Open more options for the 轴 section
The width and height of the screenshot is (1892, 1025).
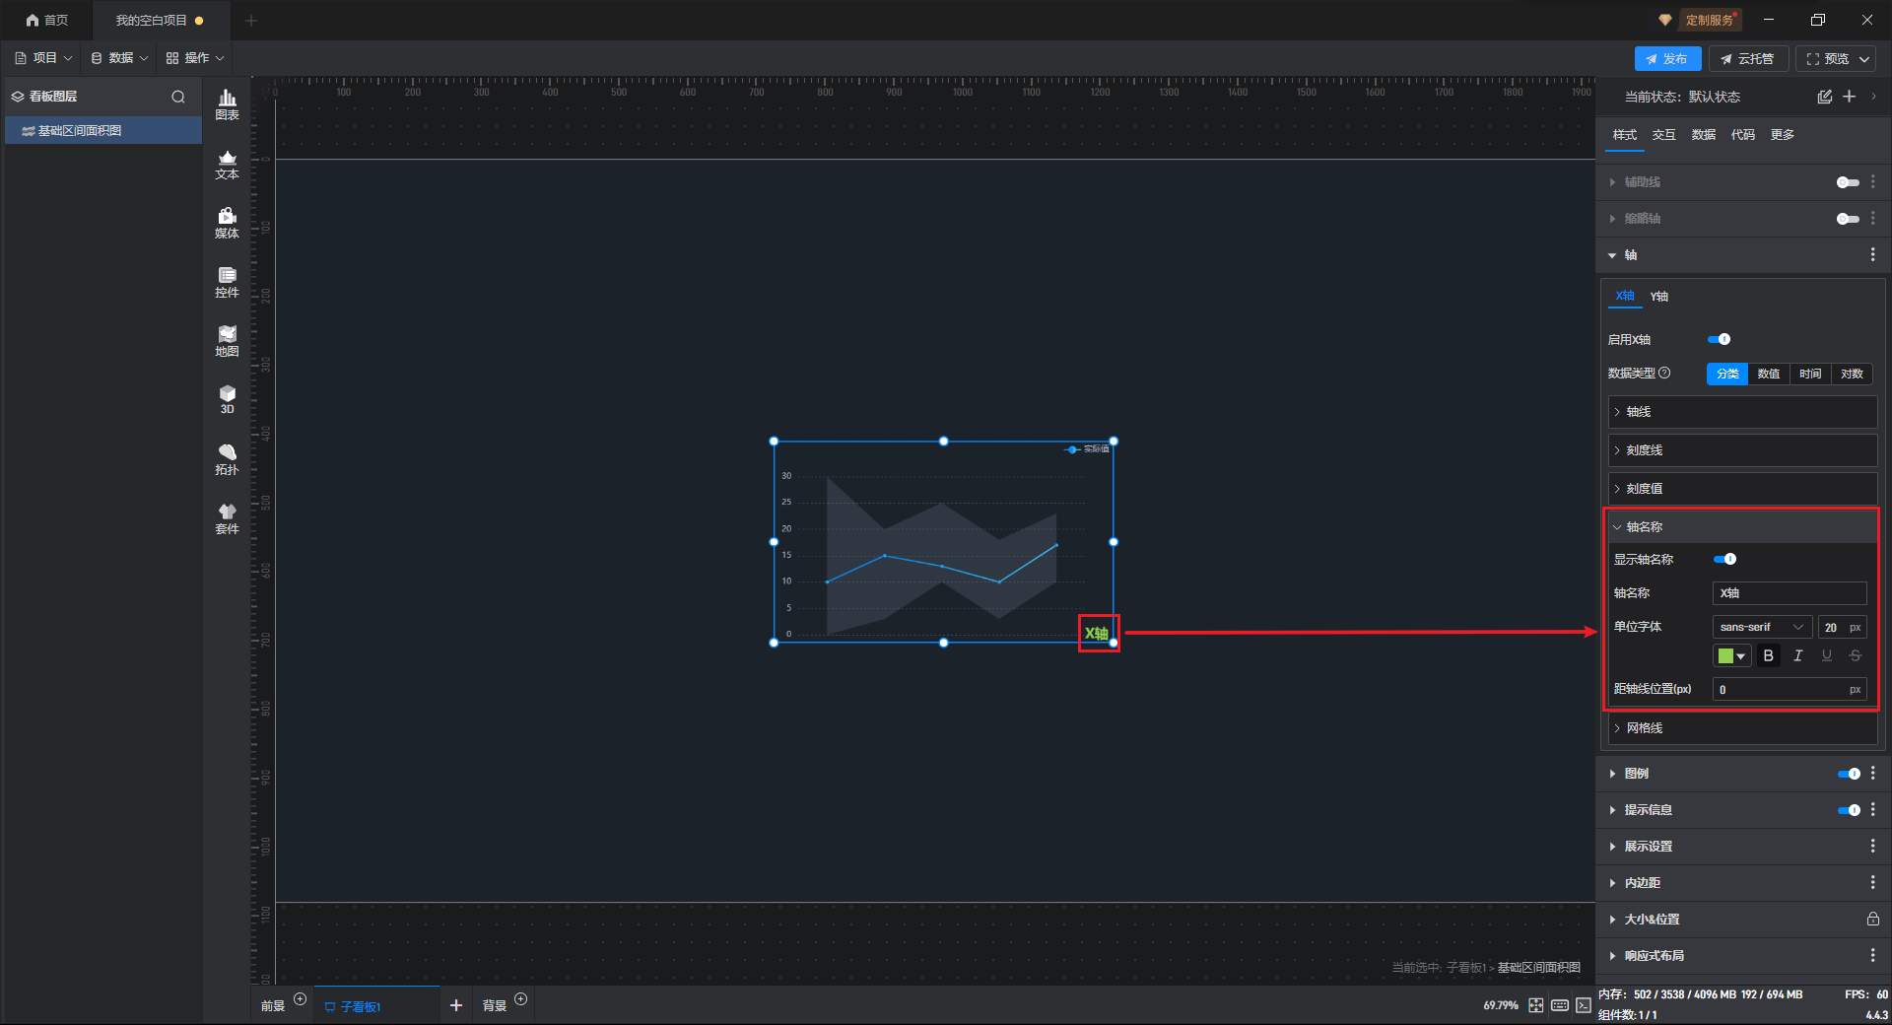tap(1873, 255)
